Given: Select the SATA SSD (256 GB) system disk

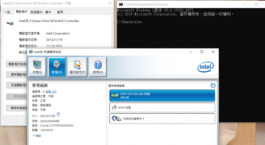Looking at the screenshot, I should pos(162,96).
